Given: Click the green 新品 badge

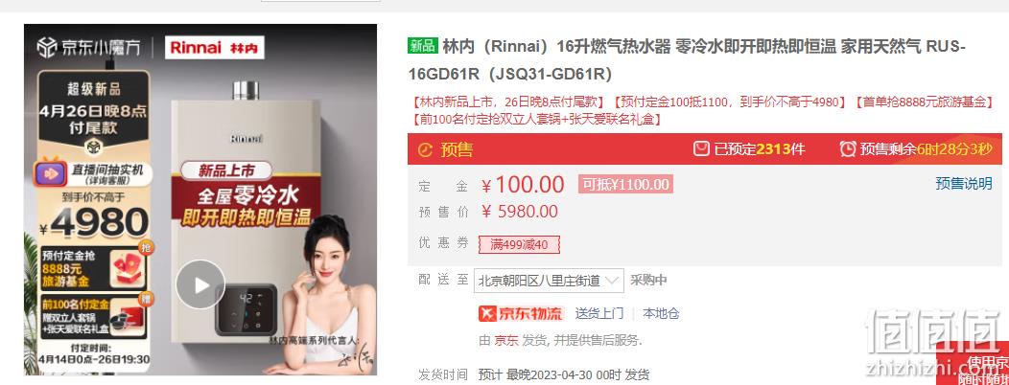Looking at the screenshot, I should click(423, 46).
